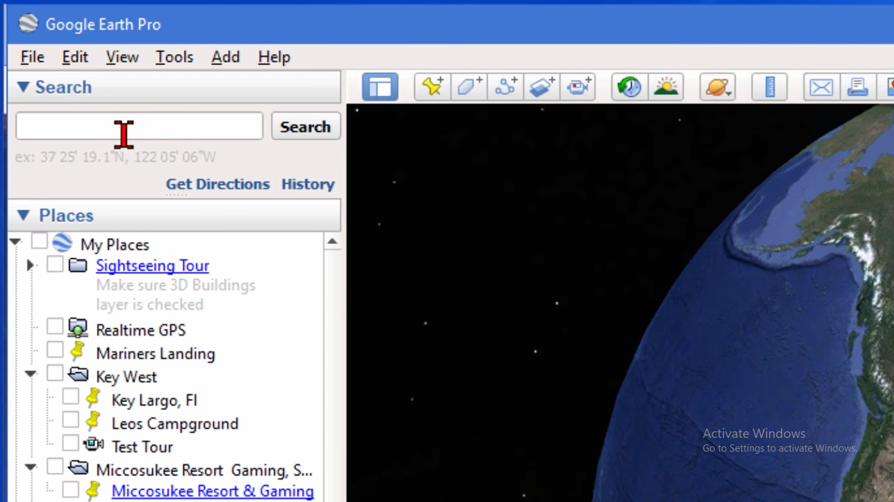Open the planets switcher dropdown
Image resolution: width=894 pixels, height=502 pixels.
pyautogui.click(x=717, y=86)
